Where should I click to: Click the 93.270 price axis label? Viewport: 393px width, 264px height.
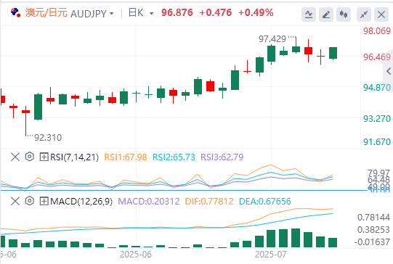coord(377,119)
